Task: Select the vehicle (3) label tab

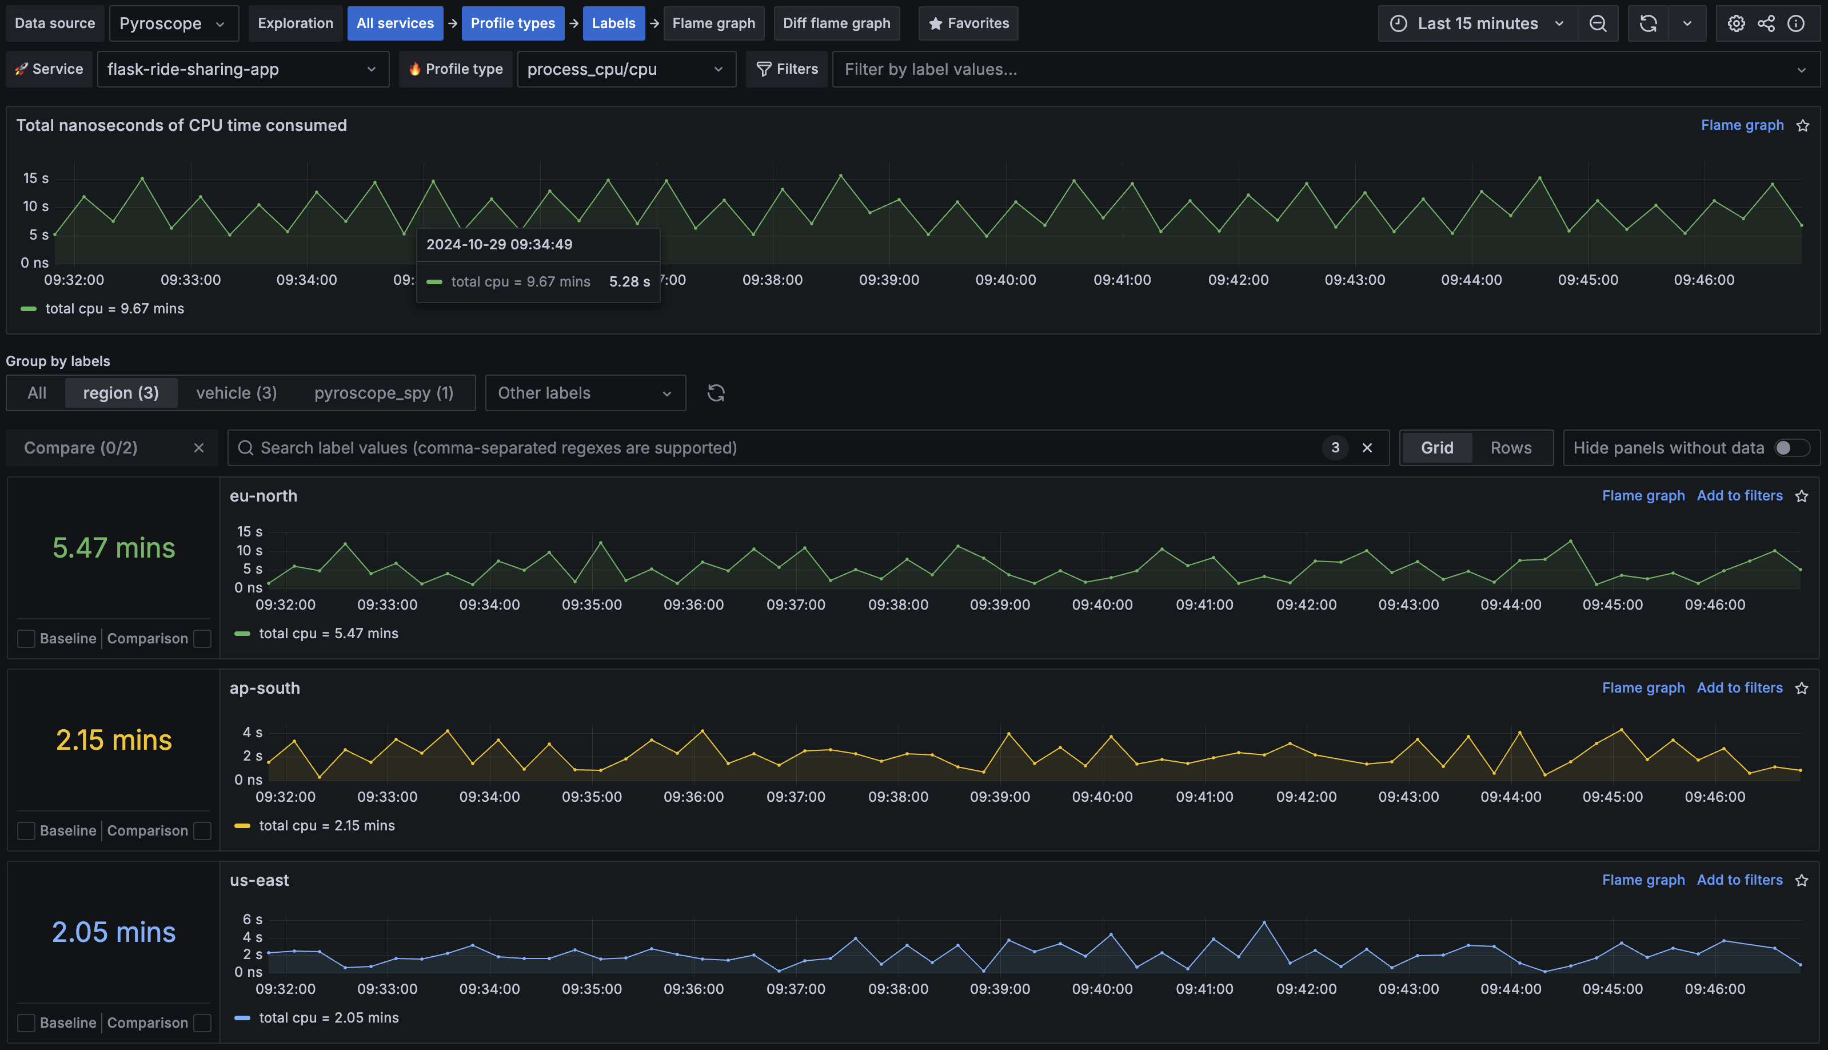Action: pos(237,393)
